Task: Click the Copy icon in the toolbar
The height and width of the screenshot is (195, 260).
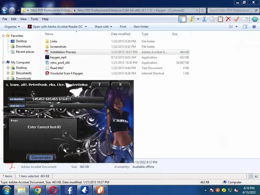Action: (x=212, y=19)
